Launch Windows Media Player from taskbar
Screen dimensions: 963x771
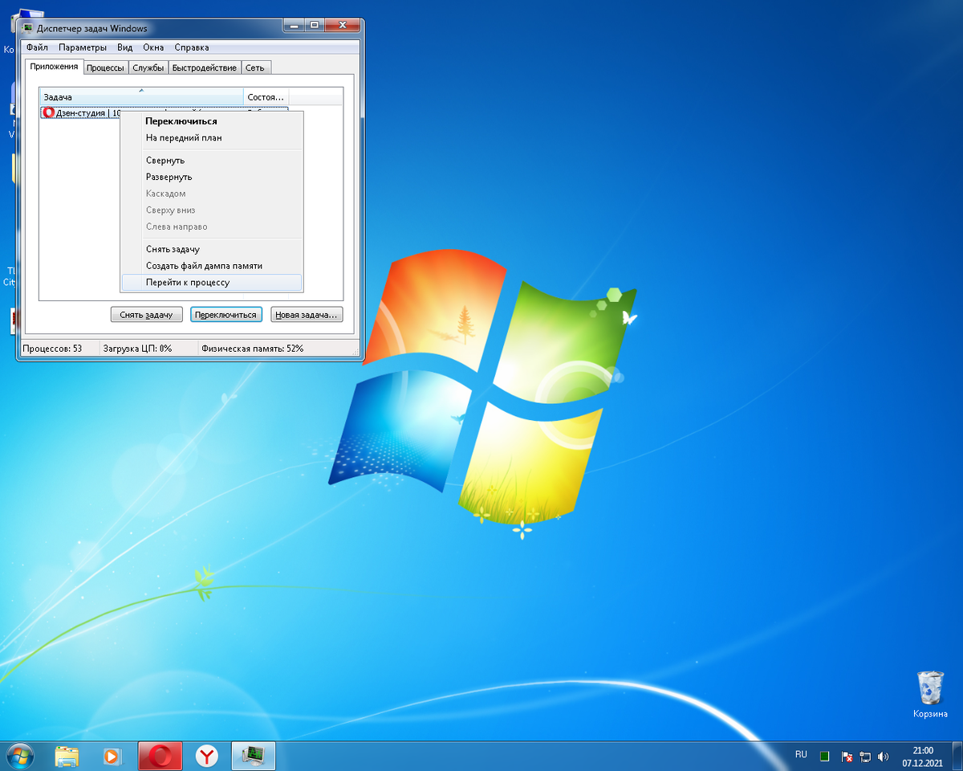point(112,756)
